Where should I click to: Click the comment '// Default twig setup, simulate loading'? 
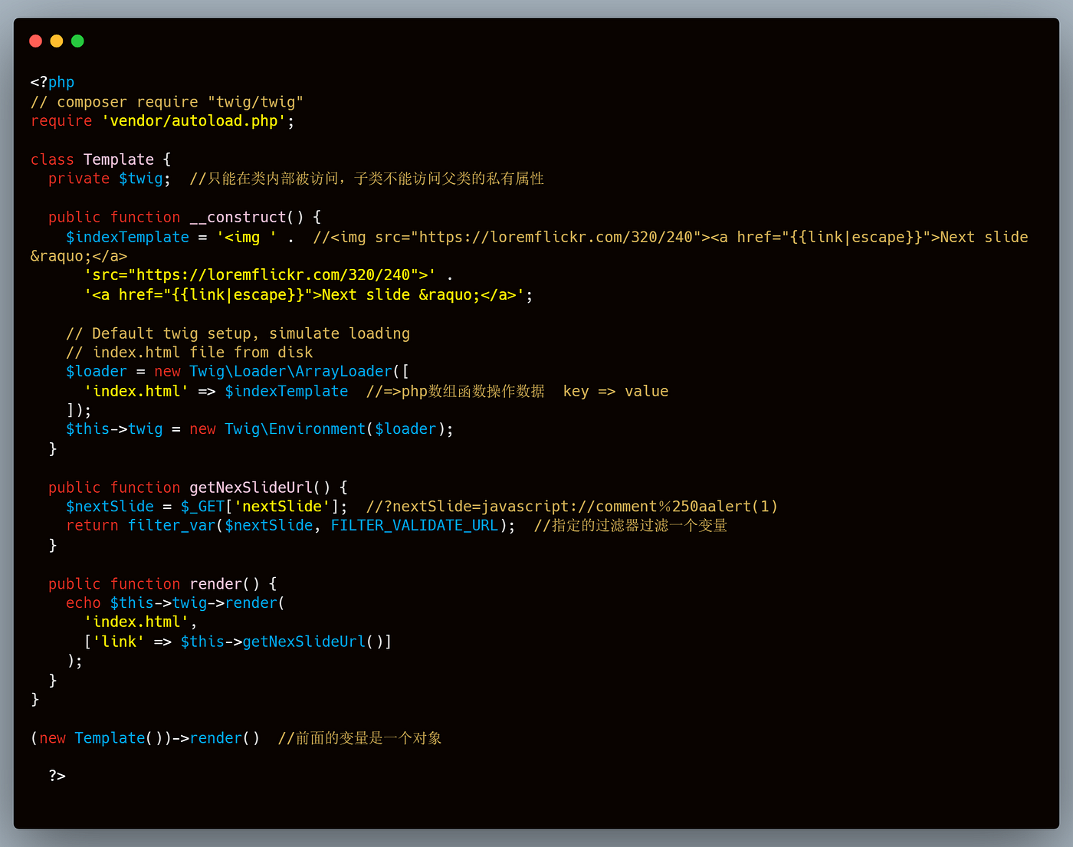tap(238, 333)
